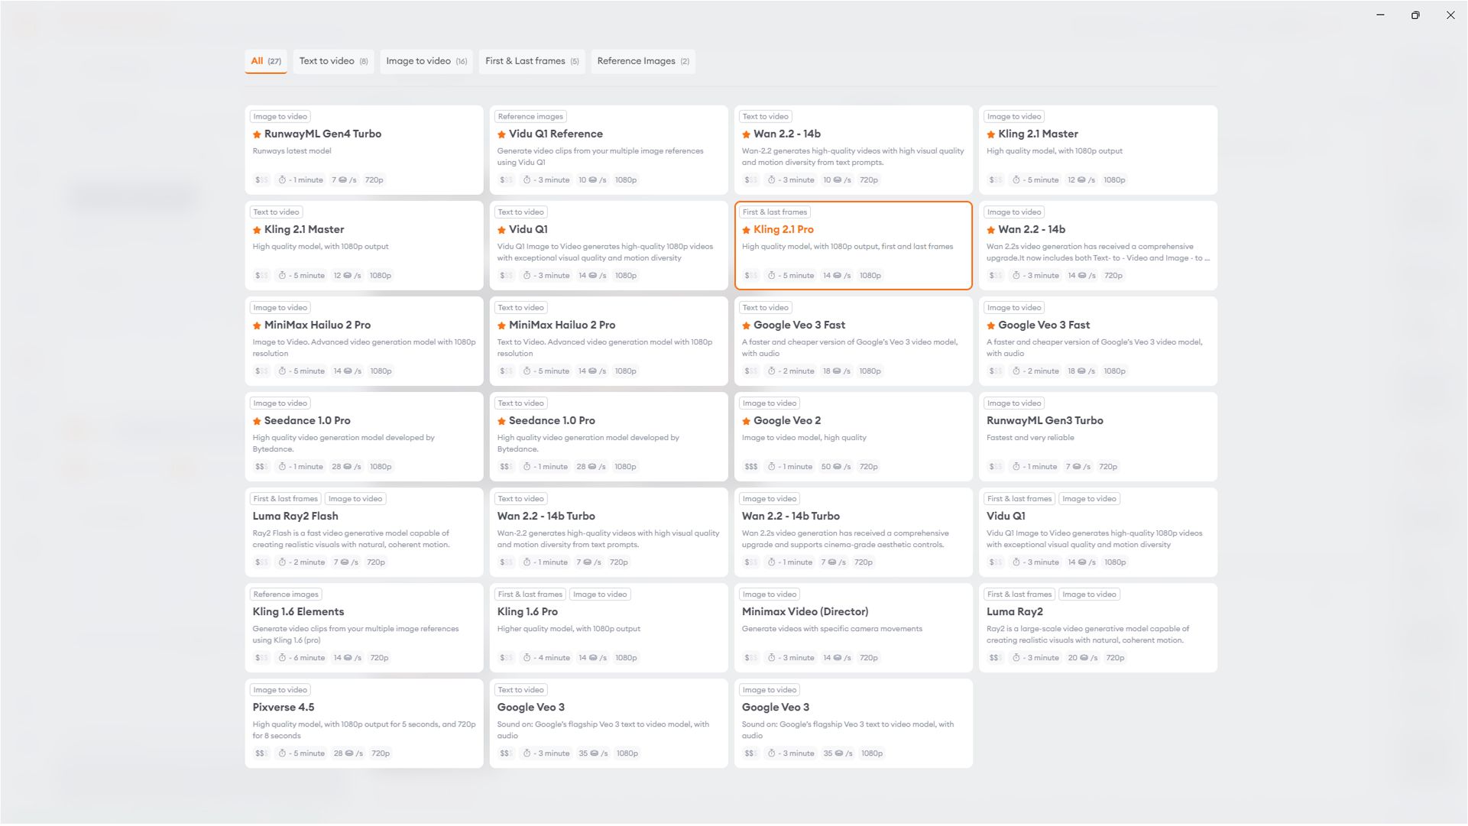The height and width of the screenshot is (826, 1468).
Task: Click the star on MiniMax Hailuo 2 Pro text-to-video
Action: [x=501, y=326]
